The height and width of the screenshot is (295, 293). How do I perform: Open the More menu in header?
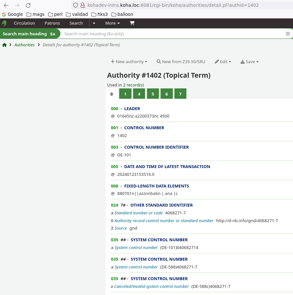(x=112, y=23)
